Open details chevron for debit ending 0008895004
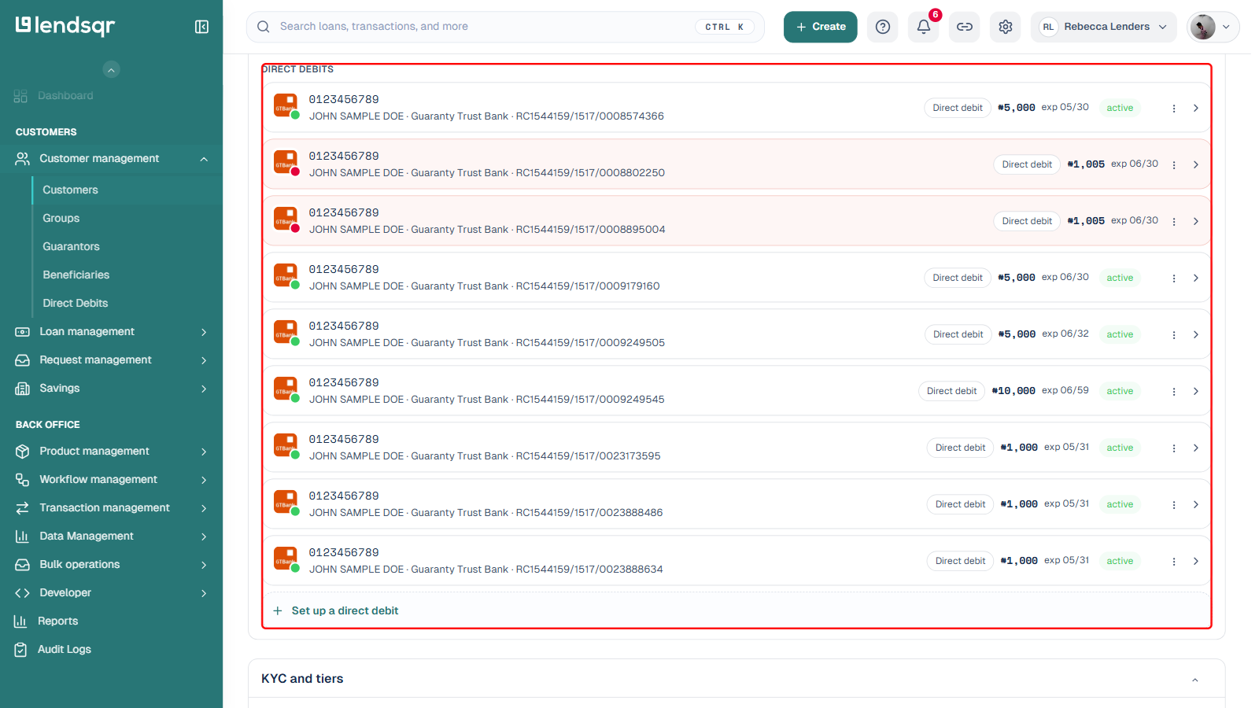The width and height of the screenshot is (1259, 708). click(x=1195, y=222)
